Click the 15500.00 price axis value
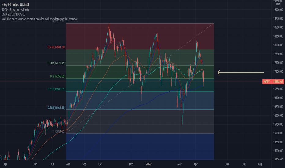The height and width of the screenshot is (168, 285). [x=278, y=133]
